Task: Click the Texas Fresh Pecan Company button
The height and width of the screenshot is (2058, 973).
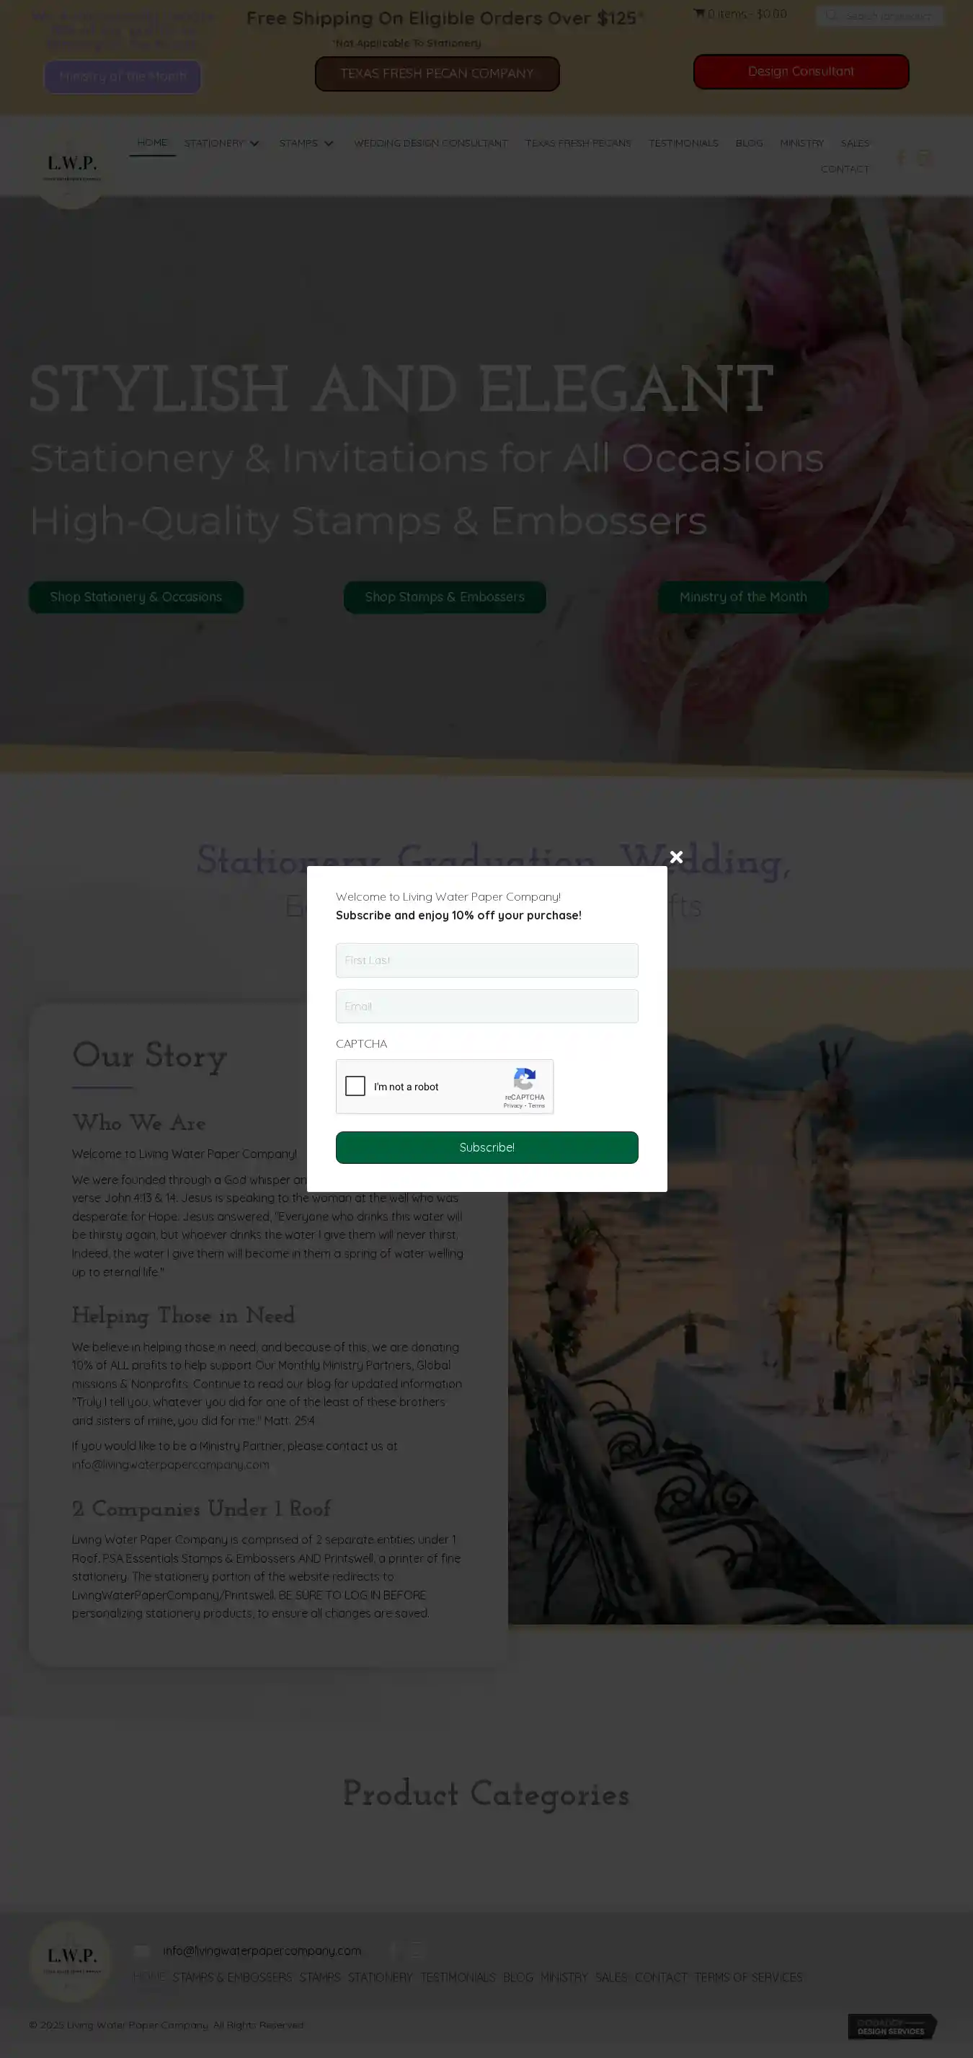Action: click(437, 74)
